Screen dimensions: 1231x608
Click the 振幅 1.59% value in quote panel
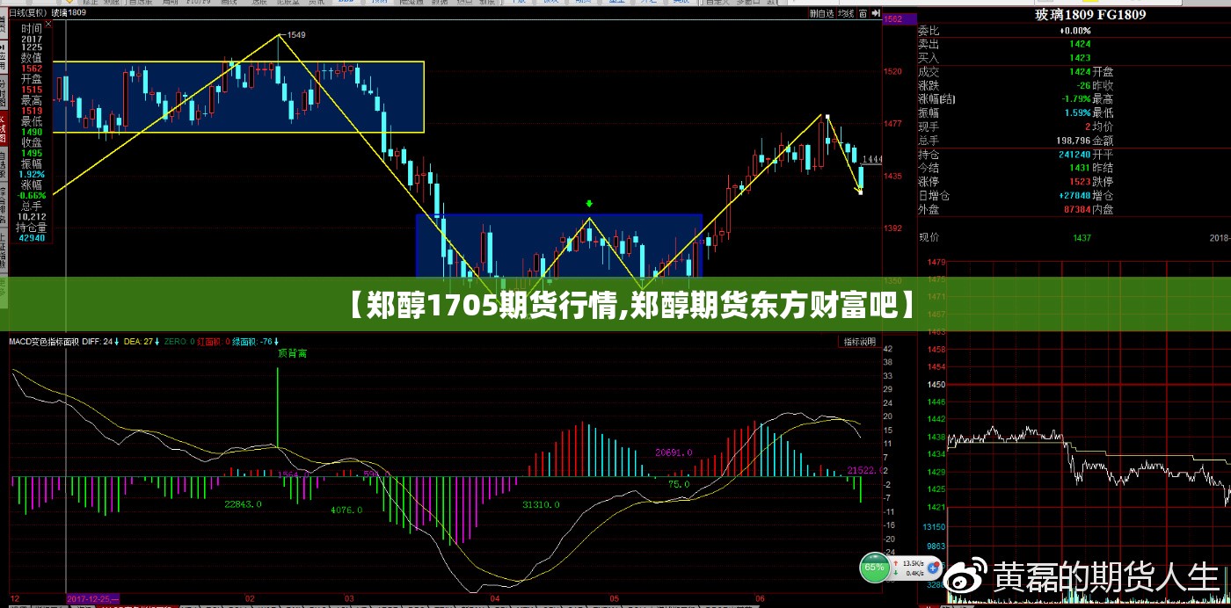coord(1078,113)
